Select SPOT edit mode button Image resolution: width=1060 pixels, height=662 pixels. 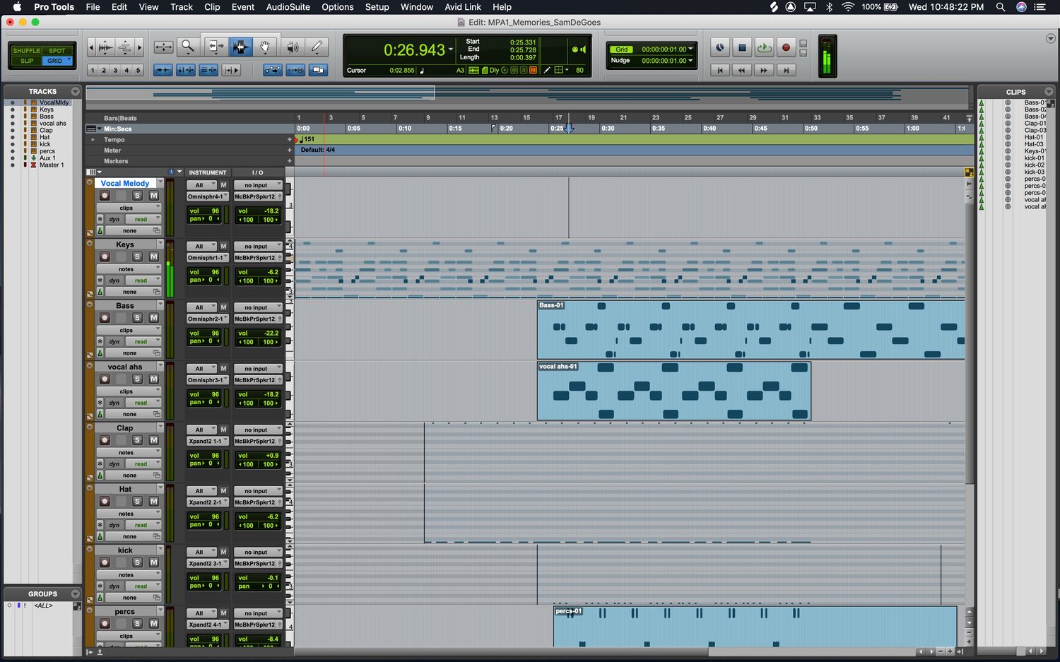(58, 51)
